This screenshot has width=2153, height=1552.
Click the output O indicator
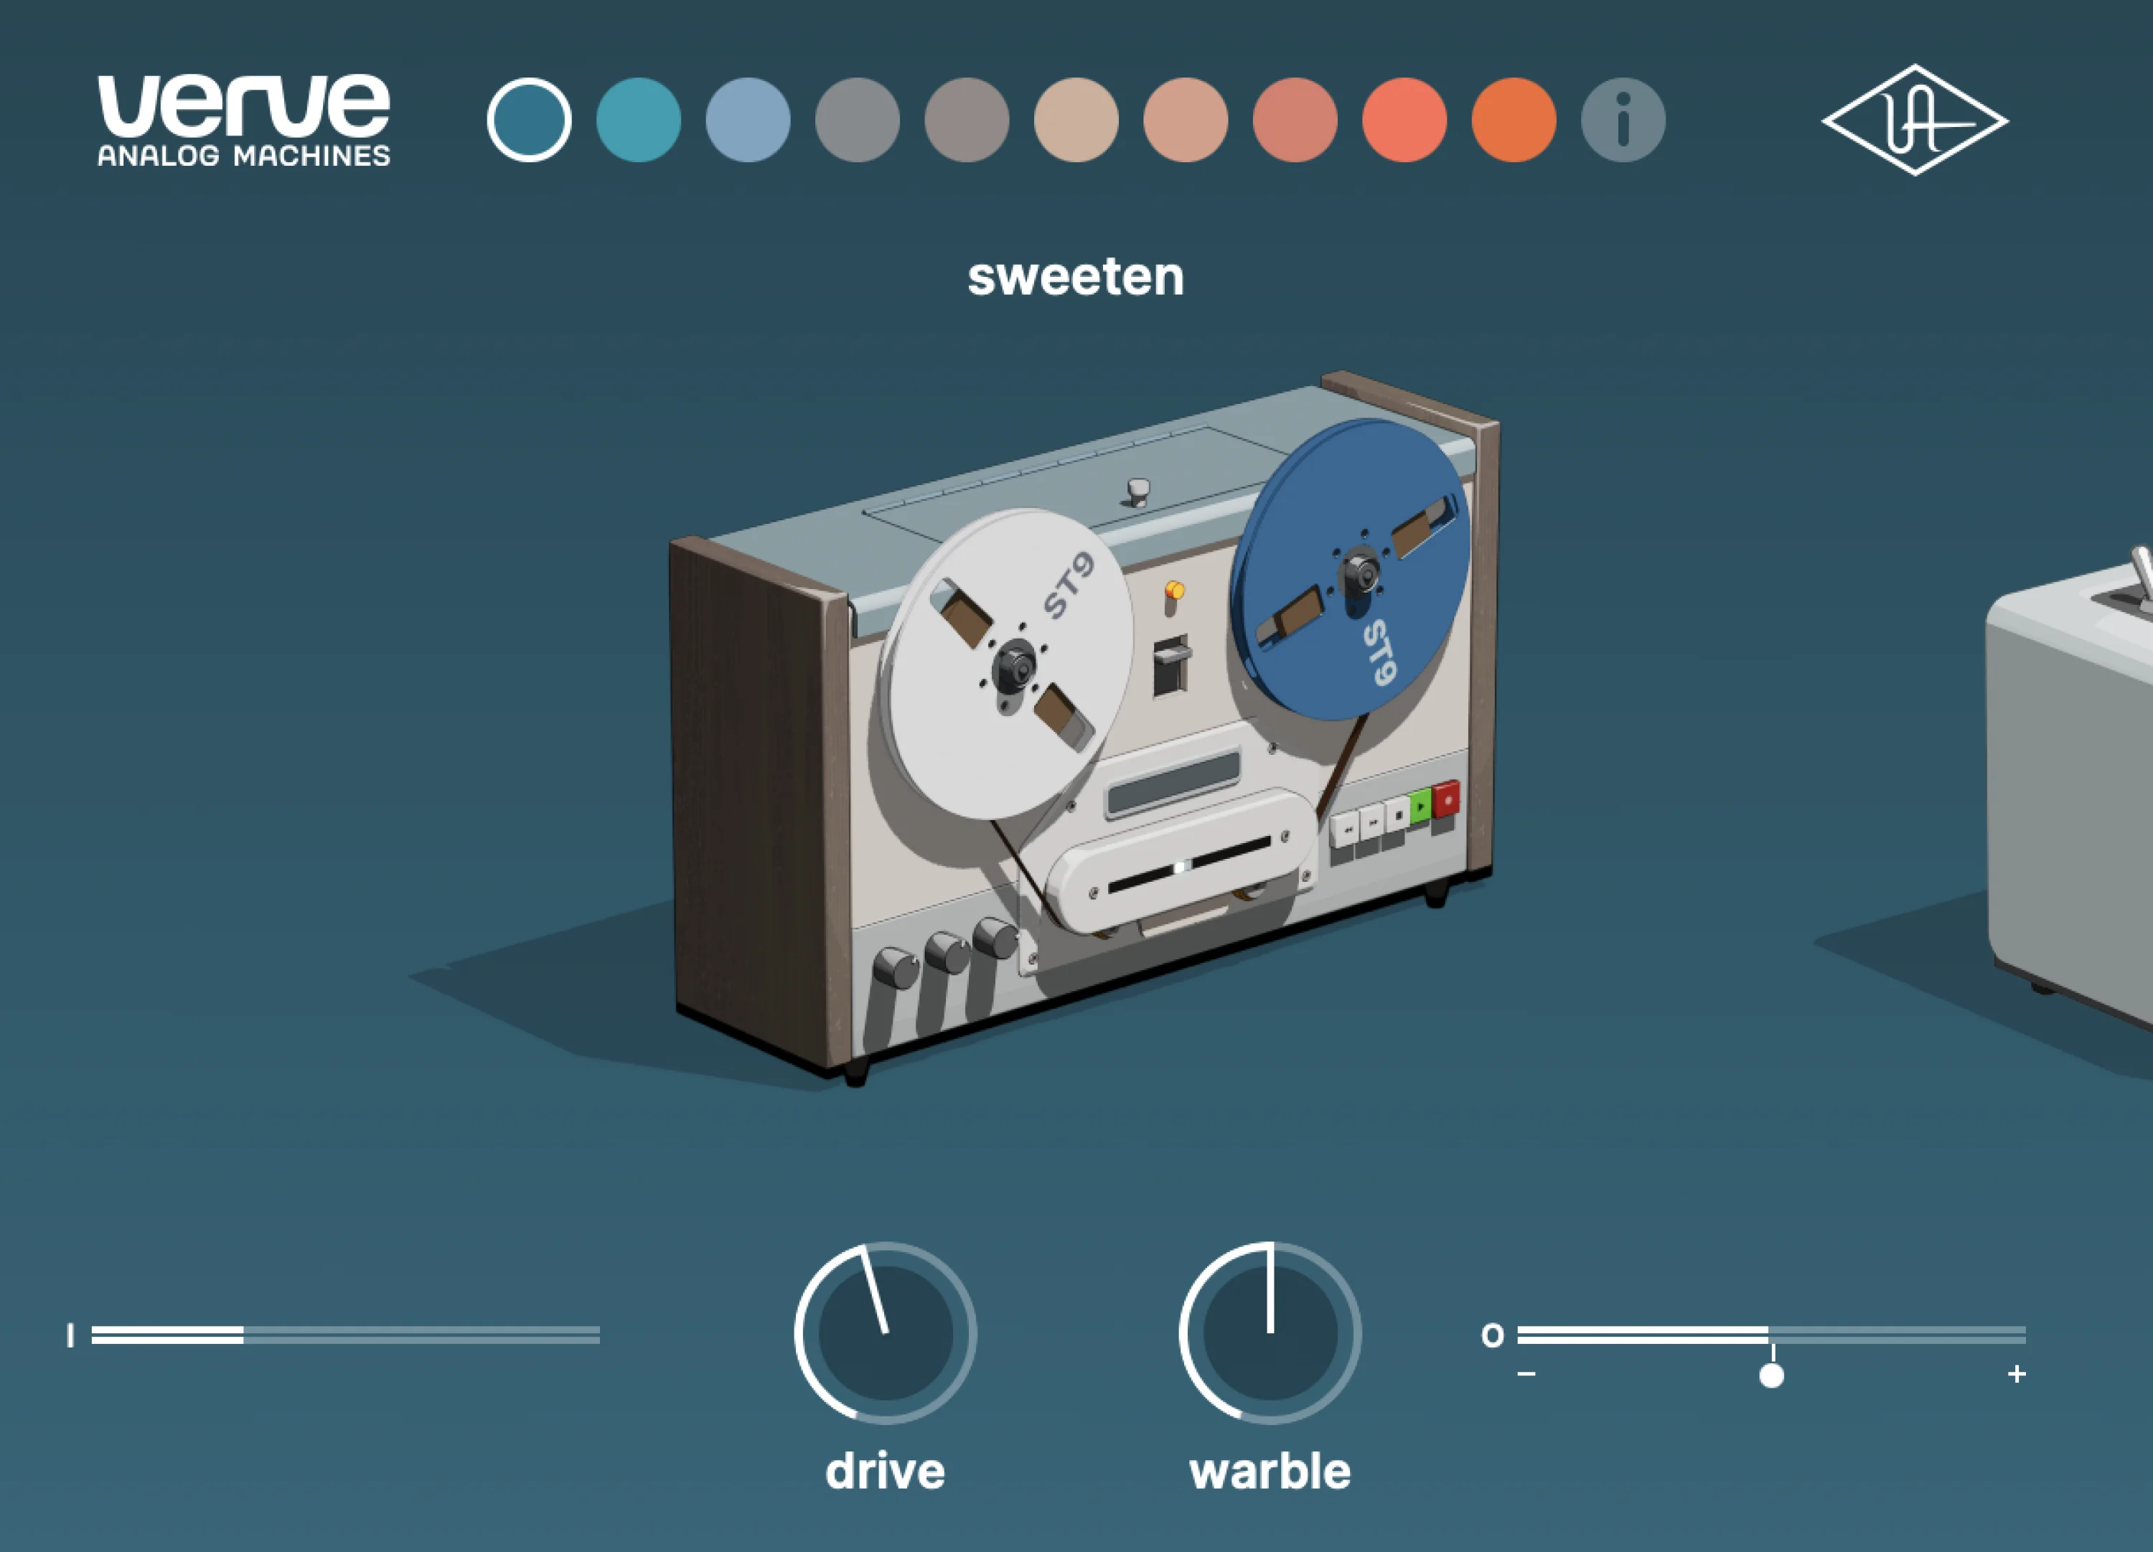pyautogui.click(x=1492, y=1335)
